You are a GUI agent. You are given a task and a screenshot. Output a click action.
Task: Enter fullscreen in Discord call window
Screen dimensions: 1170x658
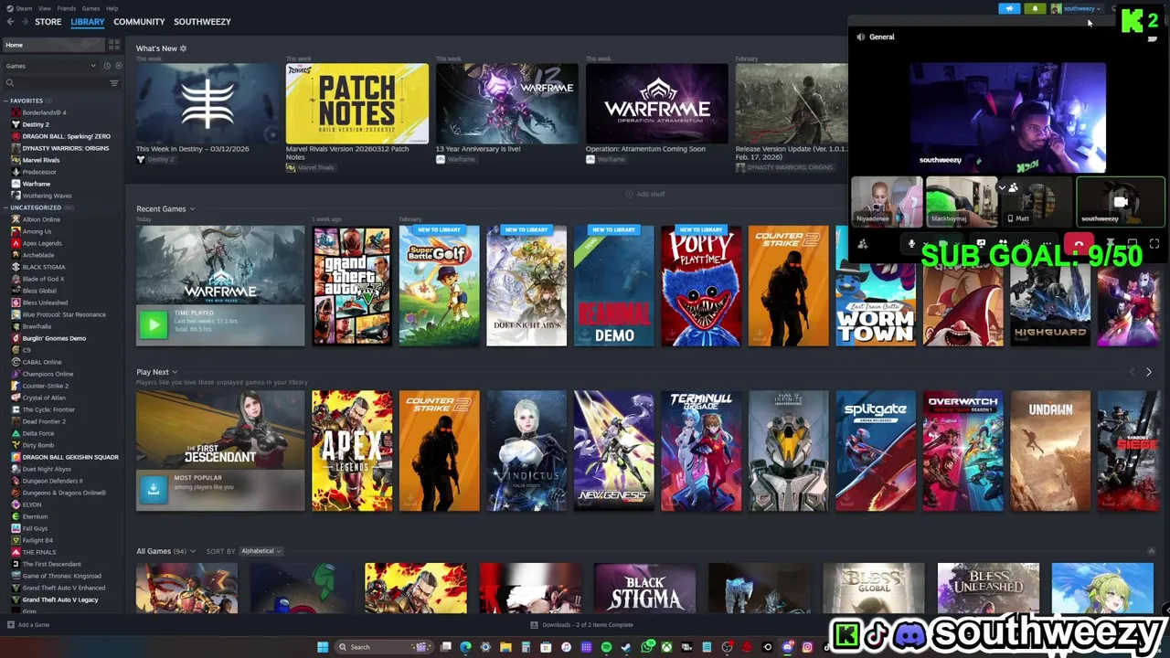pos(1154,244)
